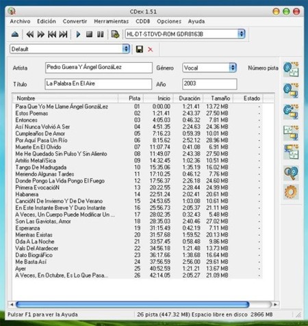Open settings with the gear icon
Viewport: 308px width, 326px height.
291,192
